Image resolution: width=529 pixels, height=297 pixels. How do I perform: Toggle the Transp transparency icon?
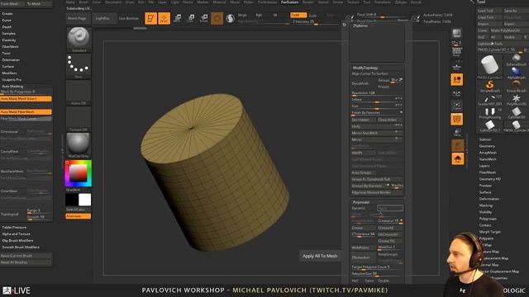(x=457, y=132)
